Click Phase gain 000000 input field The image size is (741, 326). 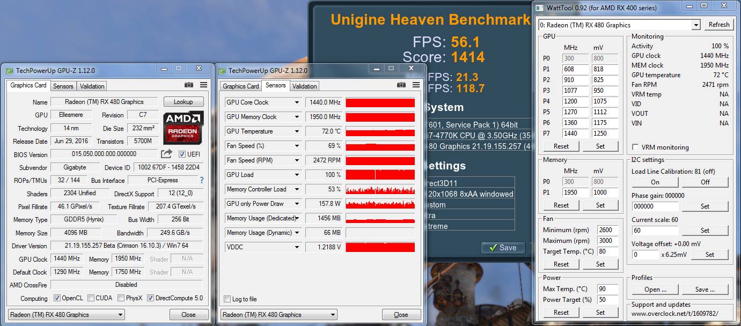[655, 206]
